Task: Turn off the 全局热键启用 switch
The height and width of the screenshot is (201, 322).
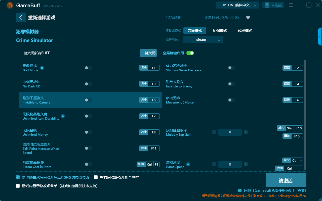Action: 190,53
